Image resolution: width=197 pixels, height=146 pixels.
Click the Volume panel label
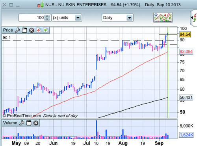10,123
